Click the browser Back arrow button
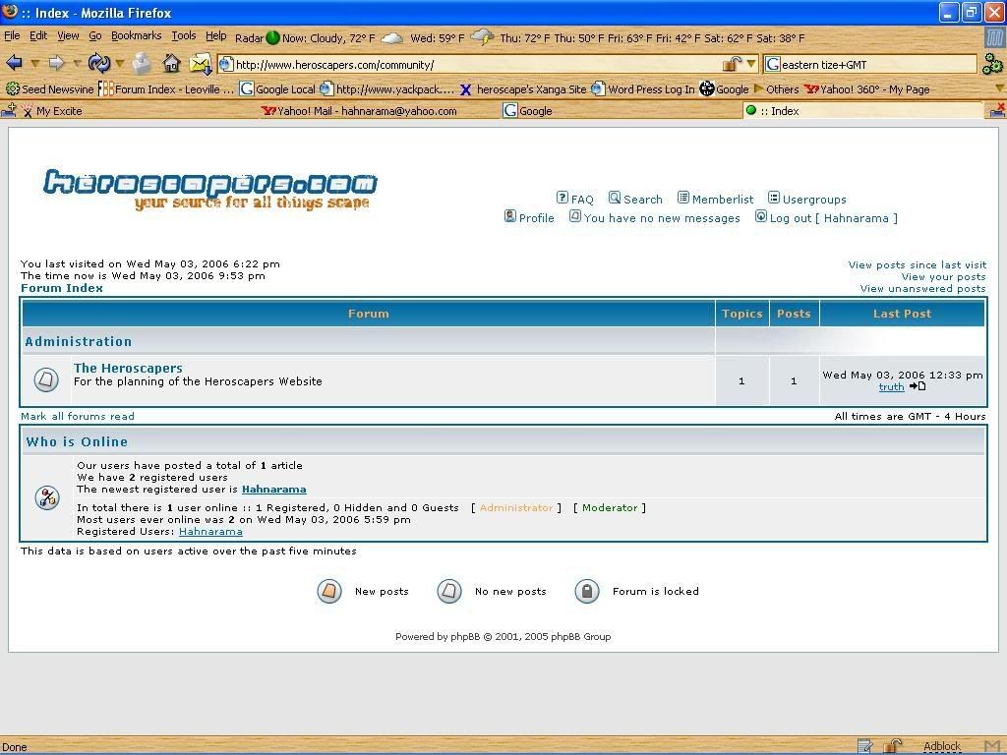Screen dimensions: 1007x755 click(14, 64)
